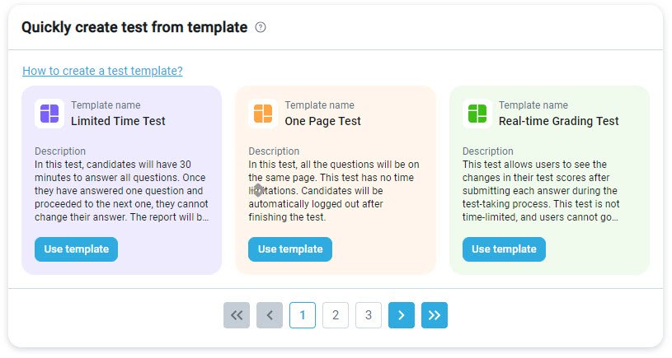Go to the previous templates page
The image size is (672, 358).
pyautogui.click(x=270, y=314)
